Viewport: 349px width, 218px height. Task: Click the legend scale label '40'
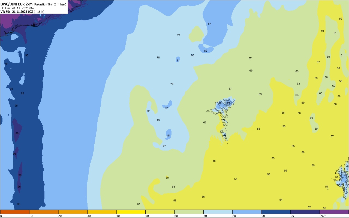(118, 216)
